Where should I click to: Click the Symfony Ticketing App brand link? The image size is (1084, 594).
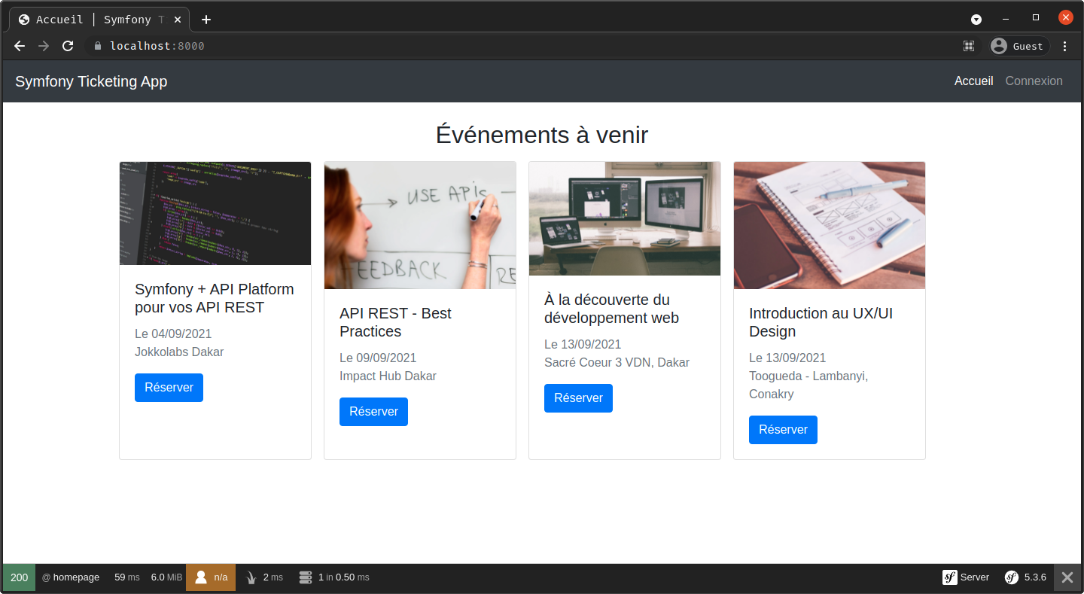coord(91,81)
